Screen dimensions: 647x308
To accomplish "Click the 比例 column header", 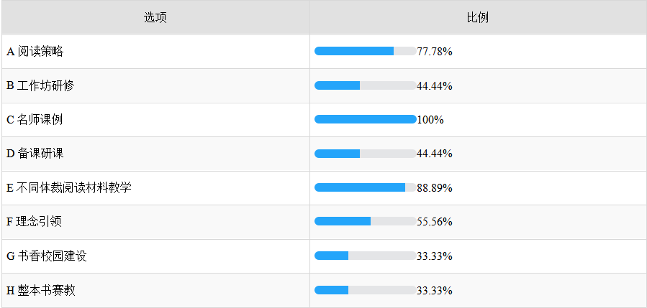I will tap(478, 17).
